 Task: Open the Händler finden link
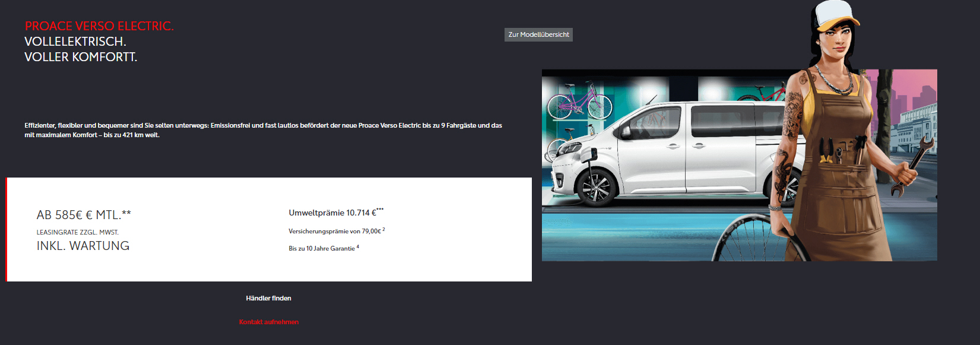[x=268, y=298]
